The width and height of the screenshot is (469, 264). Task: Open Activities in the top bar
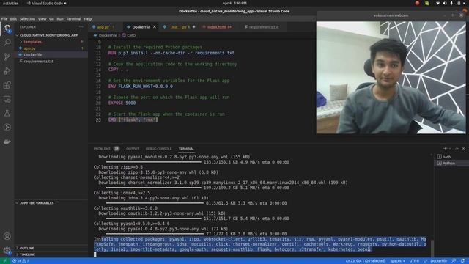10,3
